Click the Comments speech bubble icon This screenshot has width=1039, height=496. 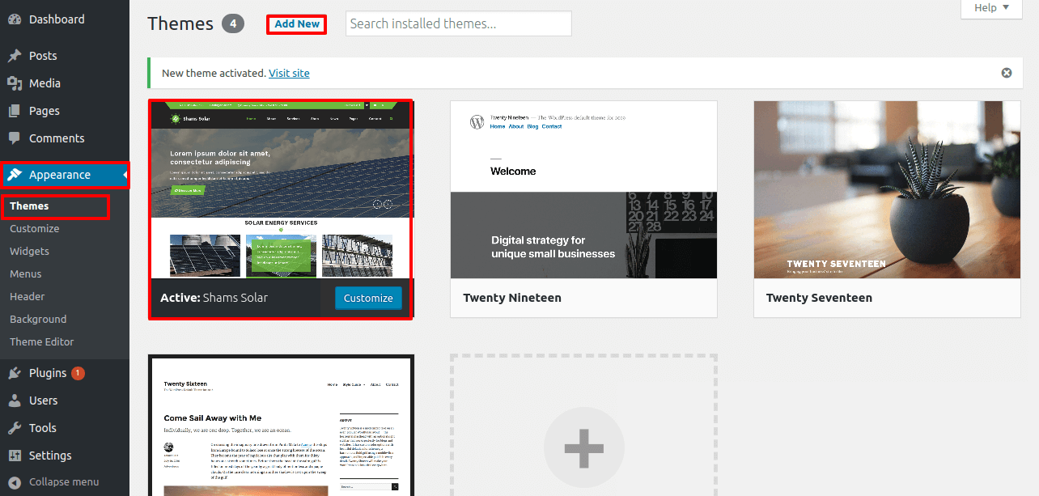(x=15, y=138)
